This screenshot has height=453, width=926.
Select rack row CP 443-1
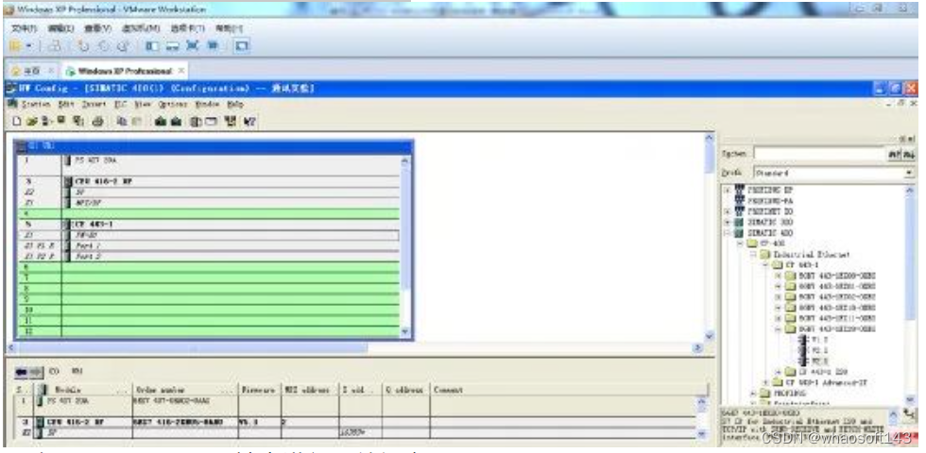pos(207,225)
